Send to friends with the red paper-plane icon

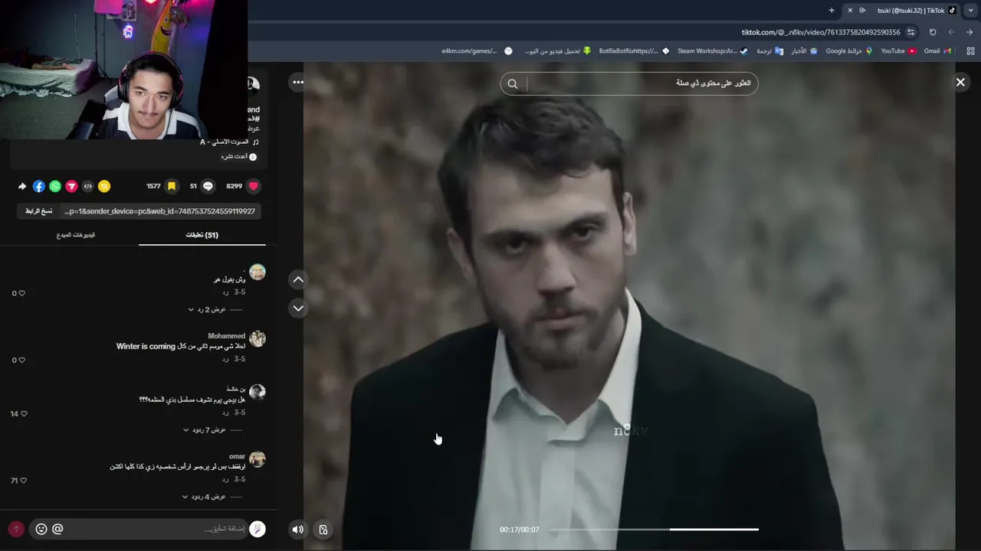pyautogui.click(x=71, y=186)
